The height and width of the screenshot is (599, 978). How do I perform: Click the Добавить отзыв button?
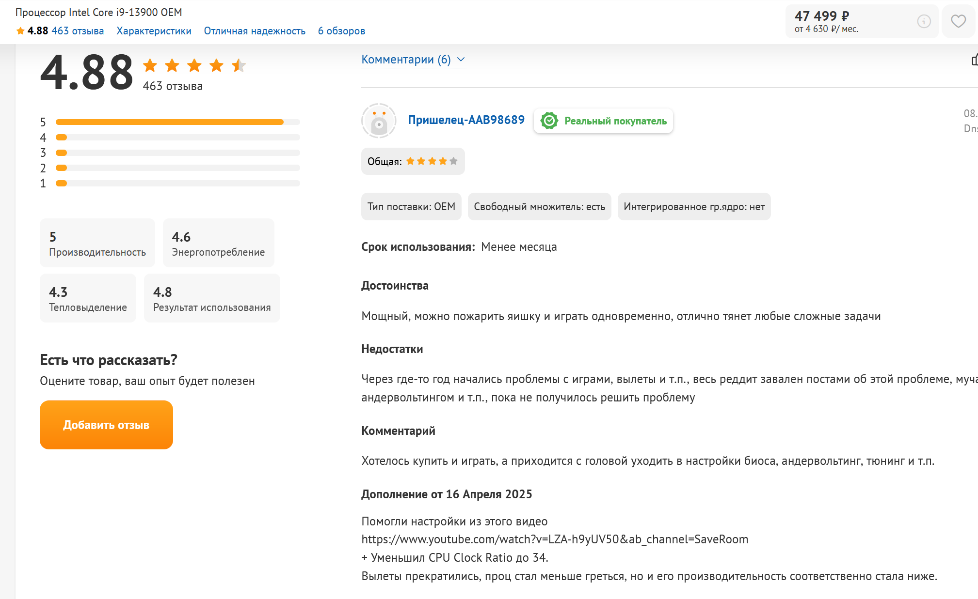click(106, 425)
